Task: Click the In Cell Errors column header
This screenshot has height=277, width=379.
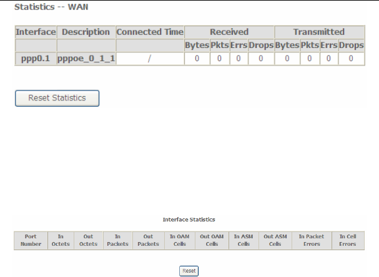Action: (348, 240)
